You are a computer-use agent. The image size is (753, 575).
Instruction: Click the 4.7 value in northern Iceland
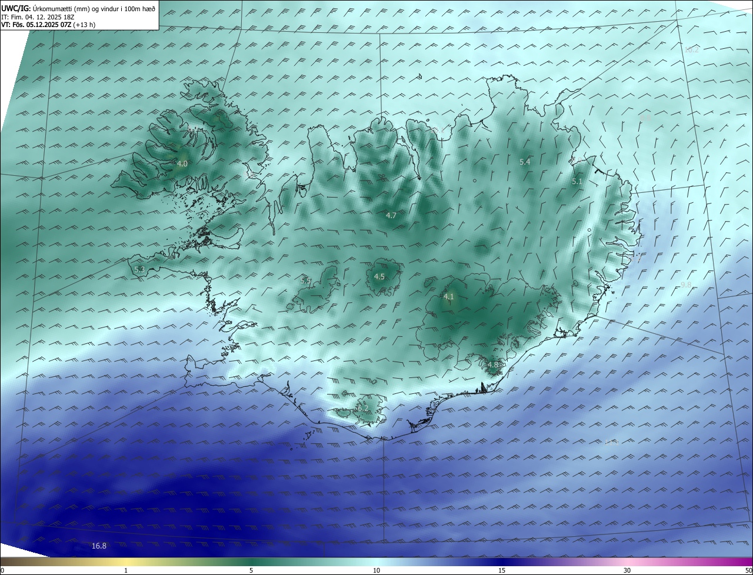point(391,216)
